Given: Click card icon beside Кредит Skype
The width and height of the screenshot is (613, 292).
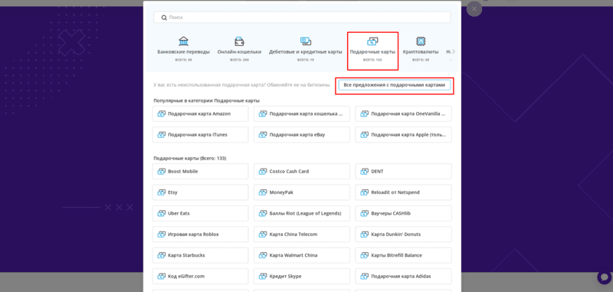Looking at the screenshot, I should pos(263,277).
